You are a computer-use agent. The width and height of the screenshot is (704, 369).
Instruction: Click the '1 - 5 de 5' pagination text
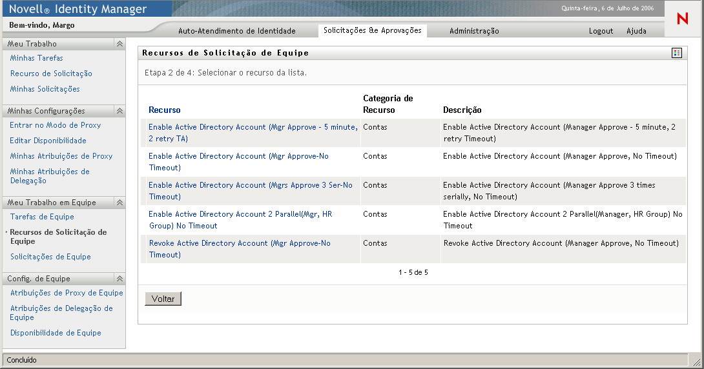[413, 272]
